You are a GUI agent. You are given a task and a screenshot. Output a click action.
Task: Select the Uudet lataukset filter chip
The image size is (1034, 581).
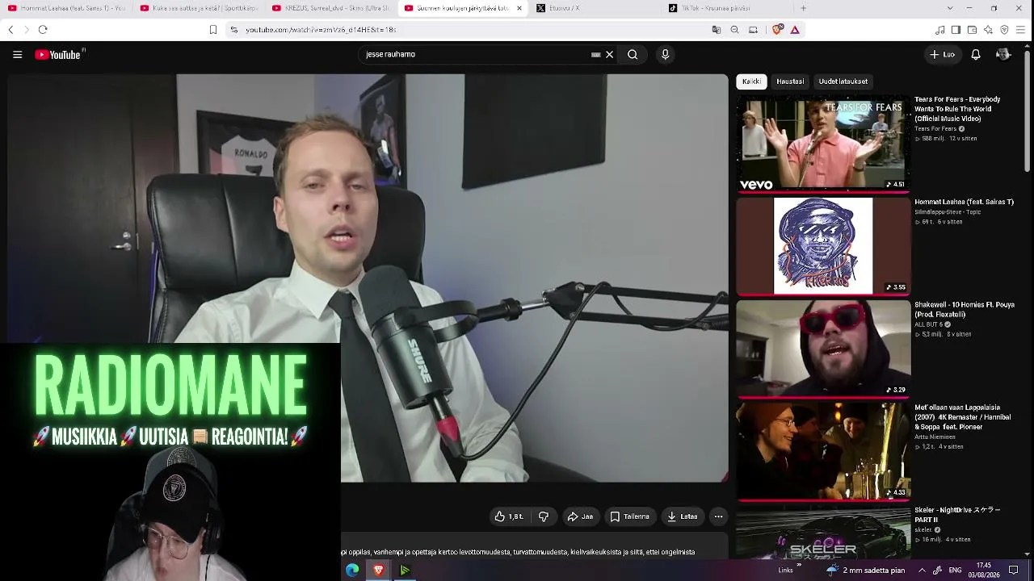(x=843, y=82)
